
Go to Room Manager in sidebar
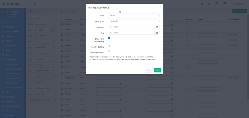pyautogui.click(x=12, y=83)
